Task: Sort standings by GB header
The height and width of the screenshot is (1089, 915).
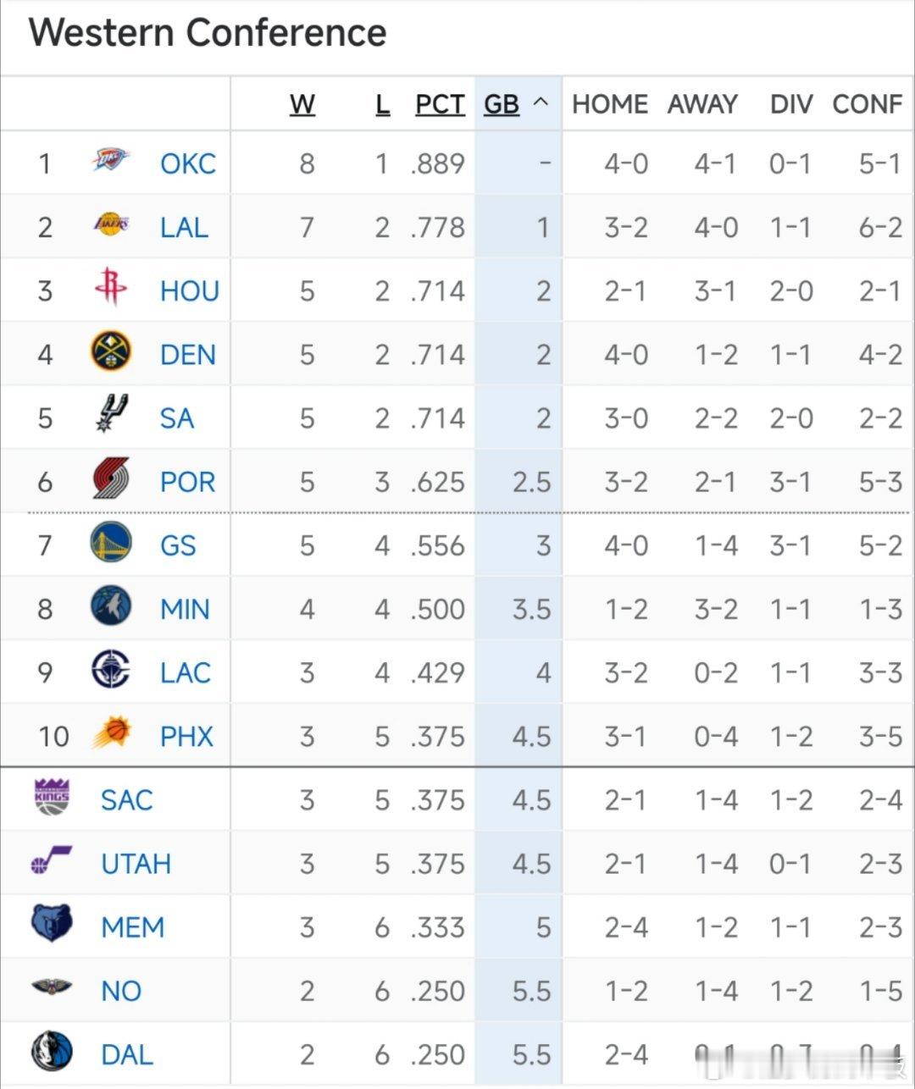Action: 501,104
